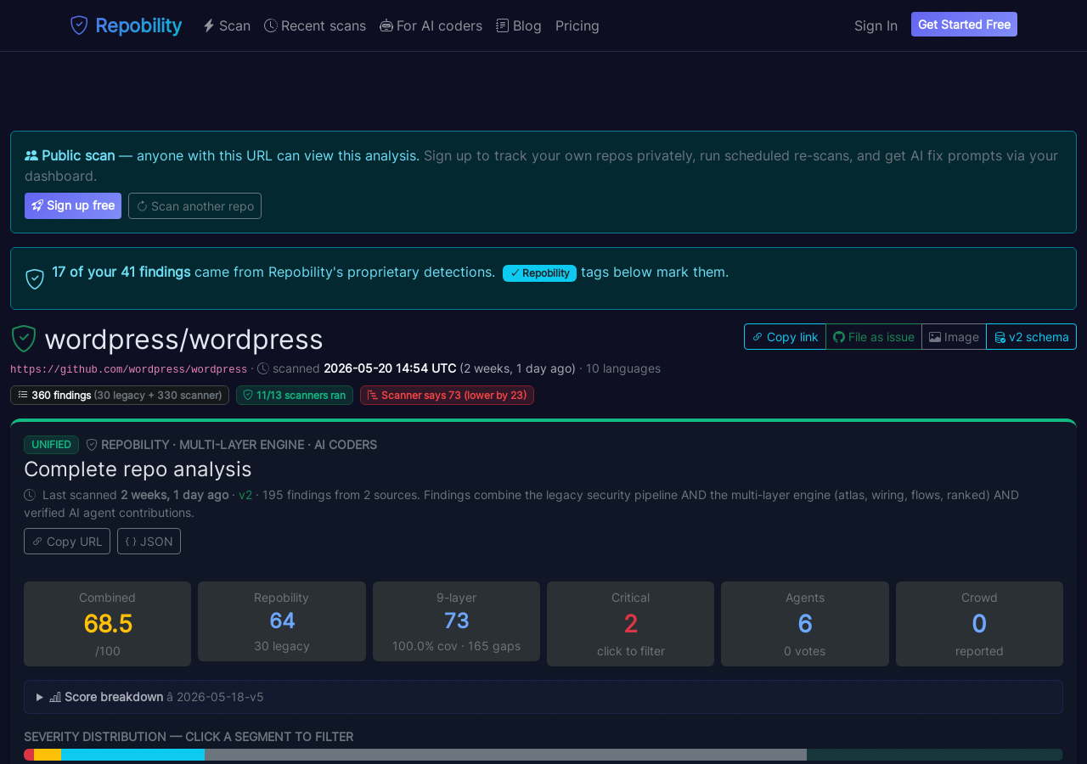Click the '17 of your 41 findings' text

(121, 272)
